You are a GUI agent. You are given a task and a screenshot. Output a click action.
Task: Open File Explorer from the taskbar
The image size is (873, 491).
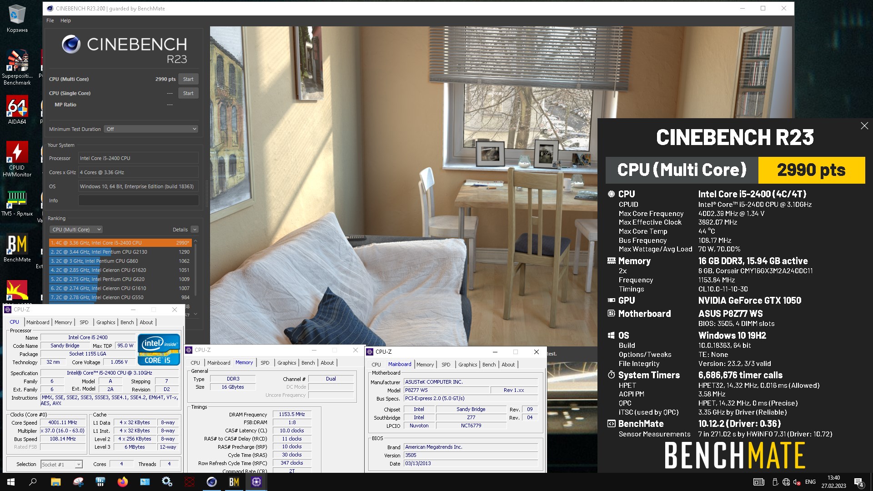55,482
